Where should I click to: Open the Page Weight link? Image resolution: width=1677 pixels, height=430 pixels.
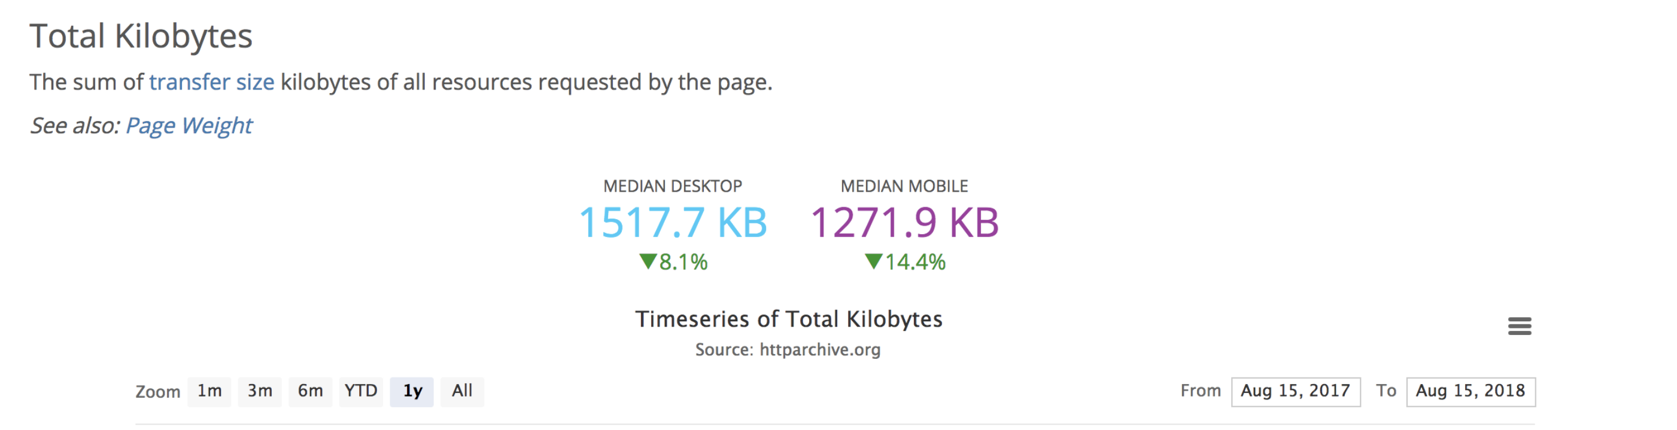(x=189, y=125)
